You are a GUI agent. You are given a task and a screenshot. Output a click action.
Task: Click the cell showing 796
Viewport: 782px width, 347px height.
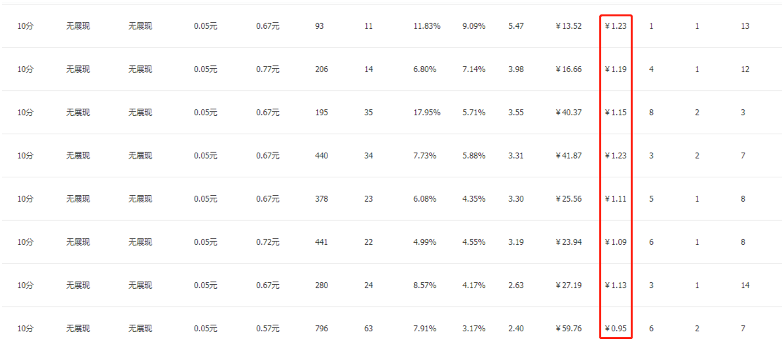pos(322,329)
